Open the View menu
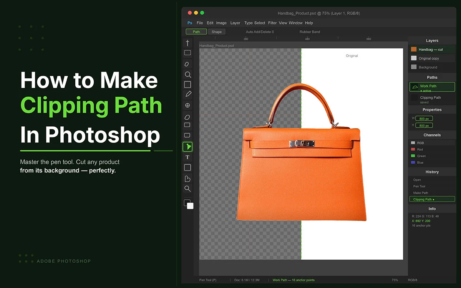The image size is (461, 288). 283,23
